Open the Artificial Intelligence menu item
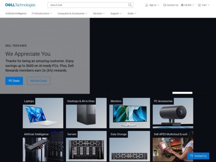 click(15, 13)
